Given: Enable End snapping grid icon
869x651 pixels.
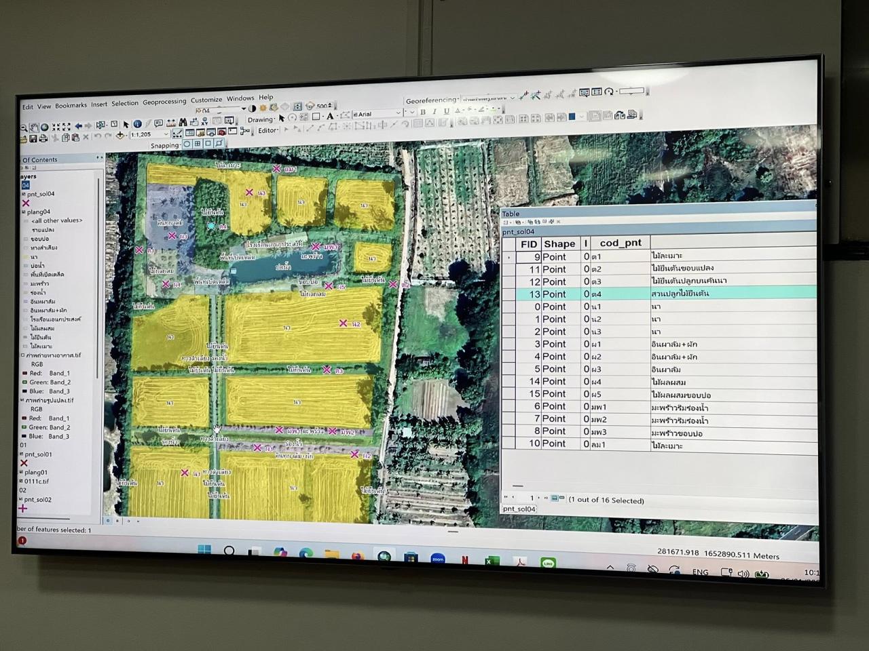Looking at the screenshot, I should point(197,144).
